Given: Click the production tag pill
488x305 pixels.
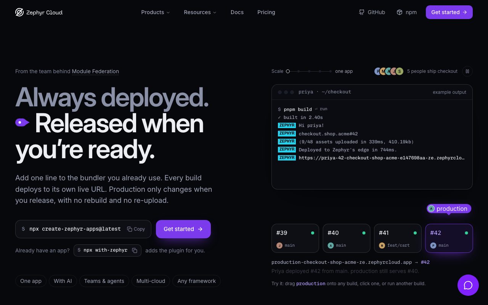Looking at the screenshot, I should point(449,209).
